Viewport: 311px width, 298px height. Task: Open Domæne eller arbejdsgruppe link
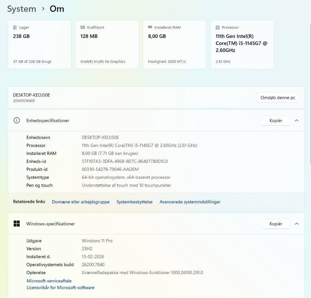coord(81,202)
